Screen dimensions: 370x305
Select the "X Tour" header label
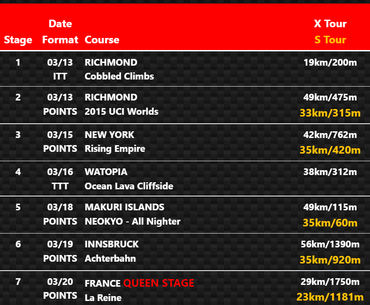pos(330,24)
